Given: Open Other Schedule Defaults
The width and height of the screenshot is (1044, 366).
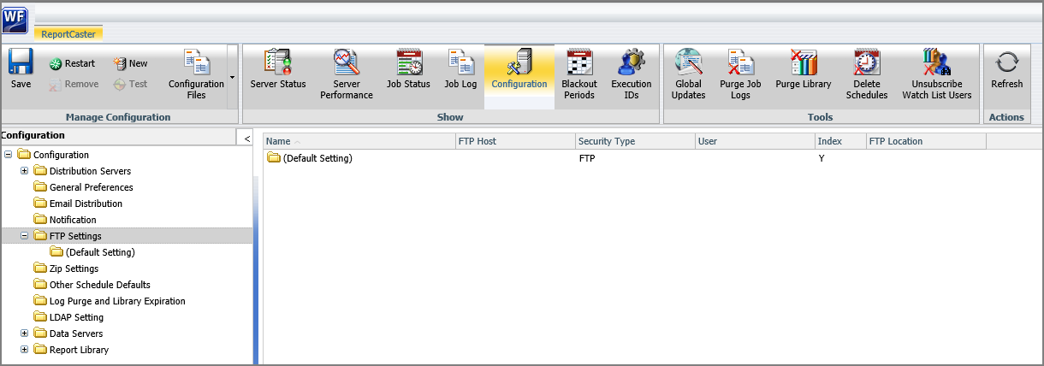Looking at the screenshot, I should 92,285.
